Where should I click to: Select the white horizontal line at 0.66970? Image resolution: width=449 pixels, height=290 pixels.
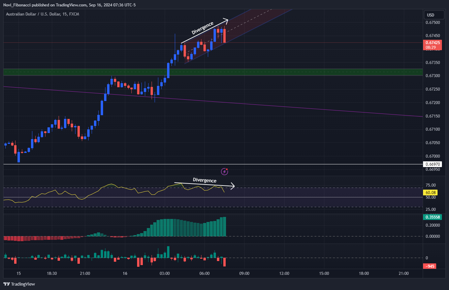(x=213, y=164)
